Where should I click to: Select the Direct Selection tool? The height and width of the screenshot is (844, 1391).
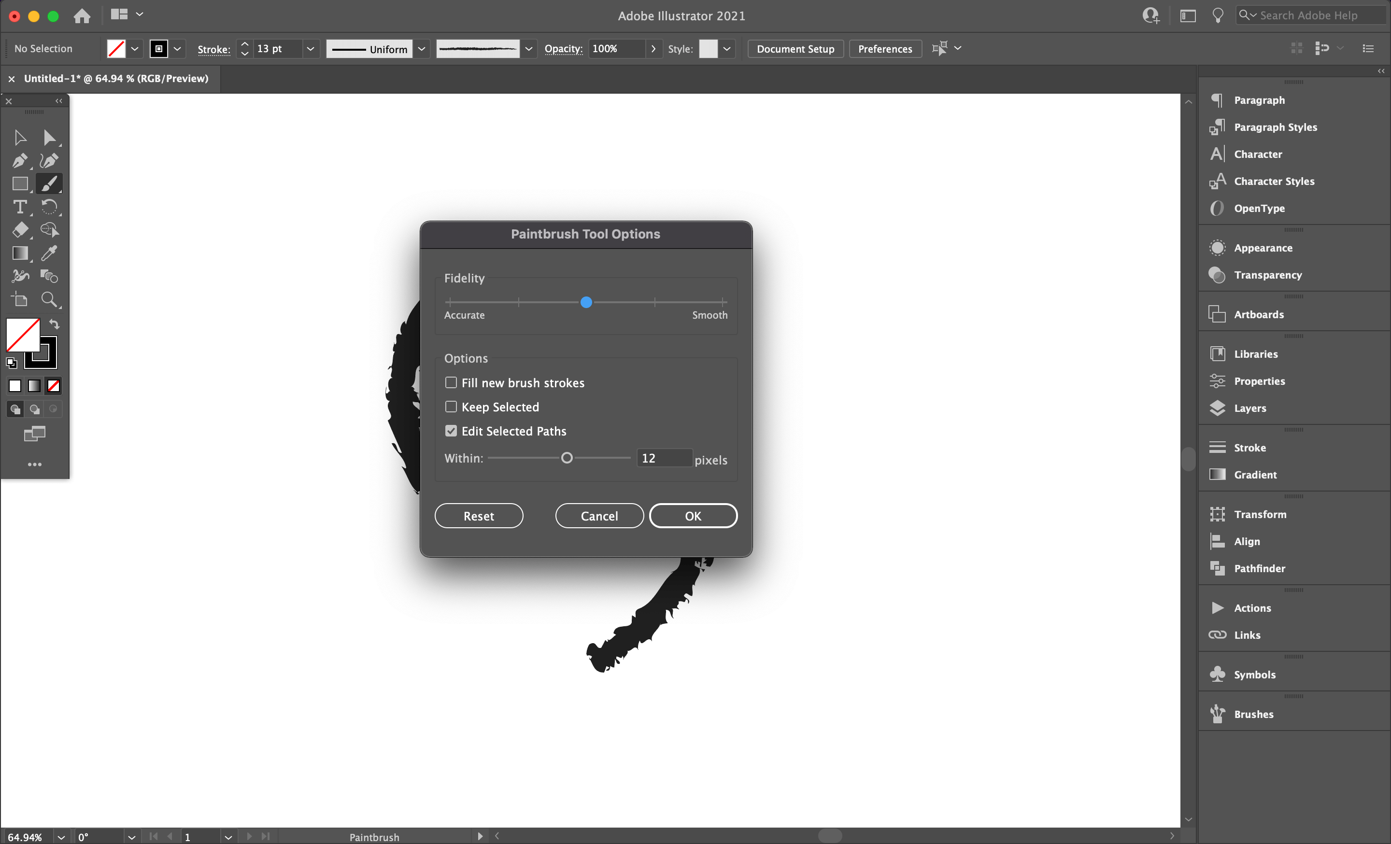49,138
